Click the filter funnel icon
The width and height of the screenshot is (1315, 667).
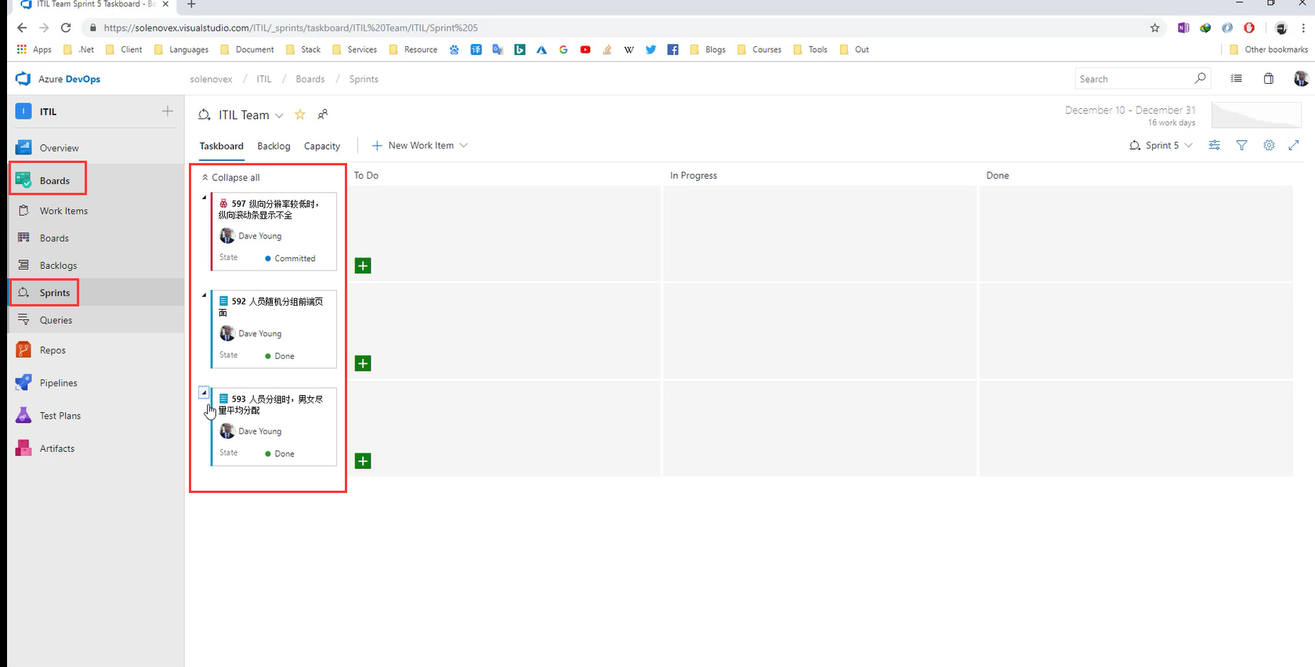point(1241,145)
